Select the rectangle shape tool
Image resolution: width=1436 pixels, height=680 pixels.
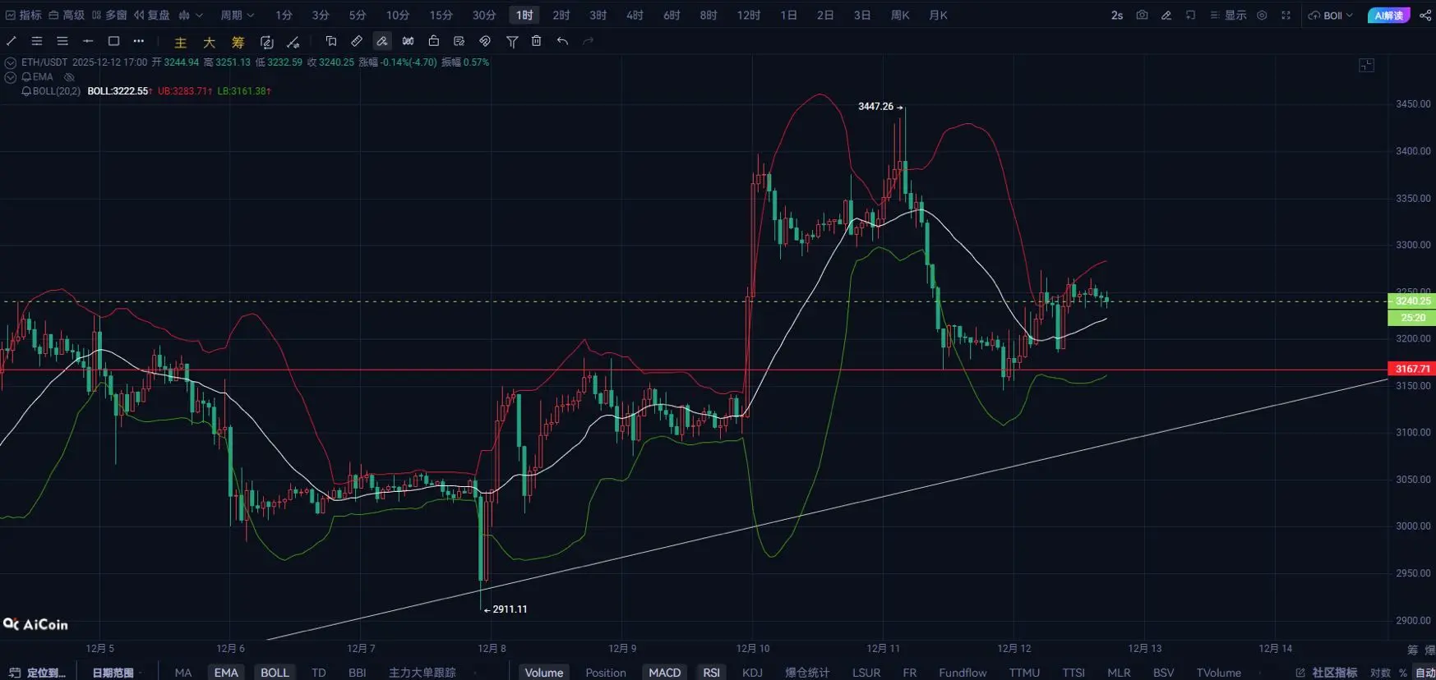(x=113, y=41)
